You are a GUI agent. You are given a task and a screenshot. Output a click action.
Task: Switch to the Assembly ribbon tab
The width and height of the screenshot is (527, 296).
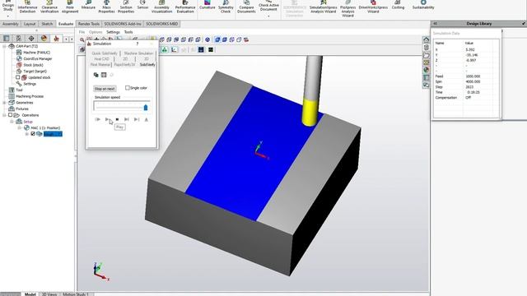(10, 24)
